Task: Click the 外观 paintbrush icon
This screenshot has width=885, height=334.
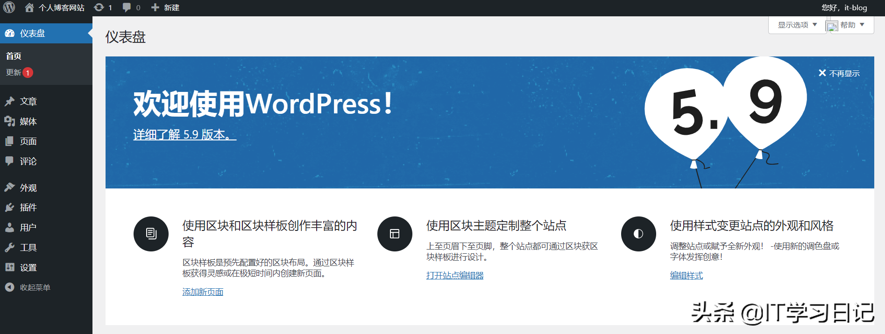Action: (x=10, y=188)
